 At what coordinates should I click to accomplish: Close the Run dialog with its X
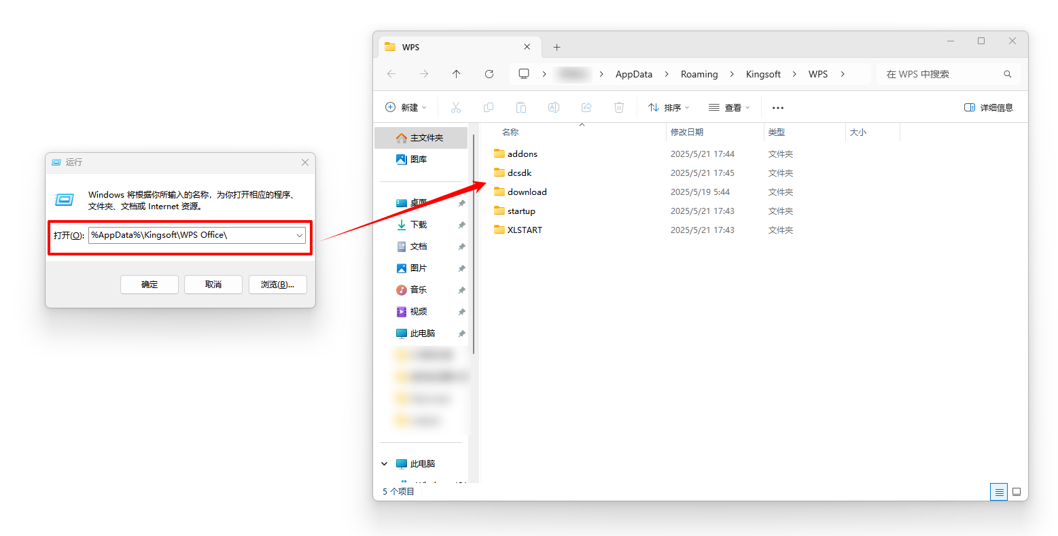click(x=305, y=162)
